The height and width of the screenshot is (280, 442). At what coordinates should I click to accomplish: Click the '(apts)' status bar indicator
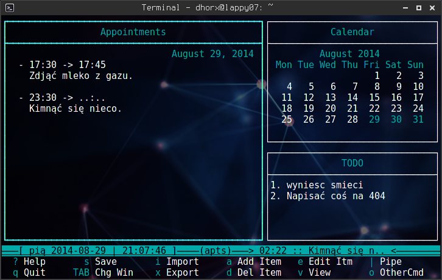click(x=216, y=250)
